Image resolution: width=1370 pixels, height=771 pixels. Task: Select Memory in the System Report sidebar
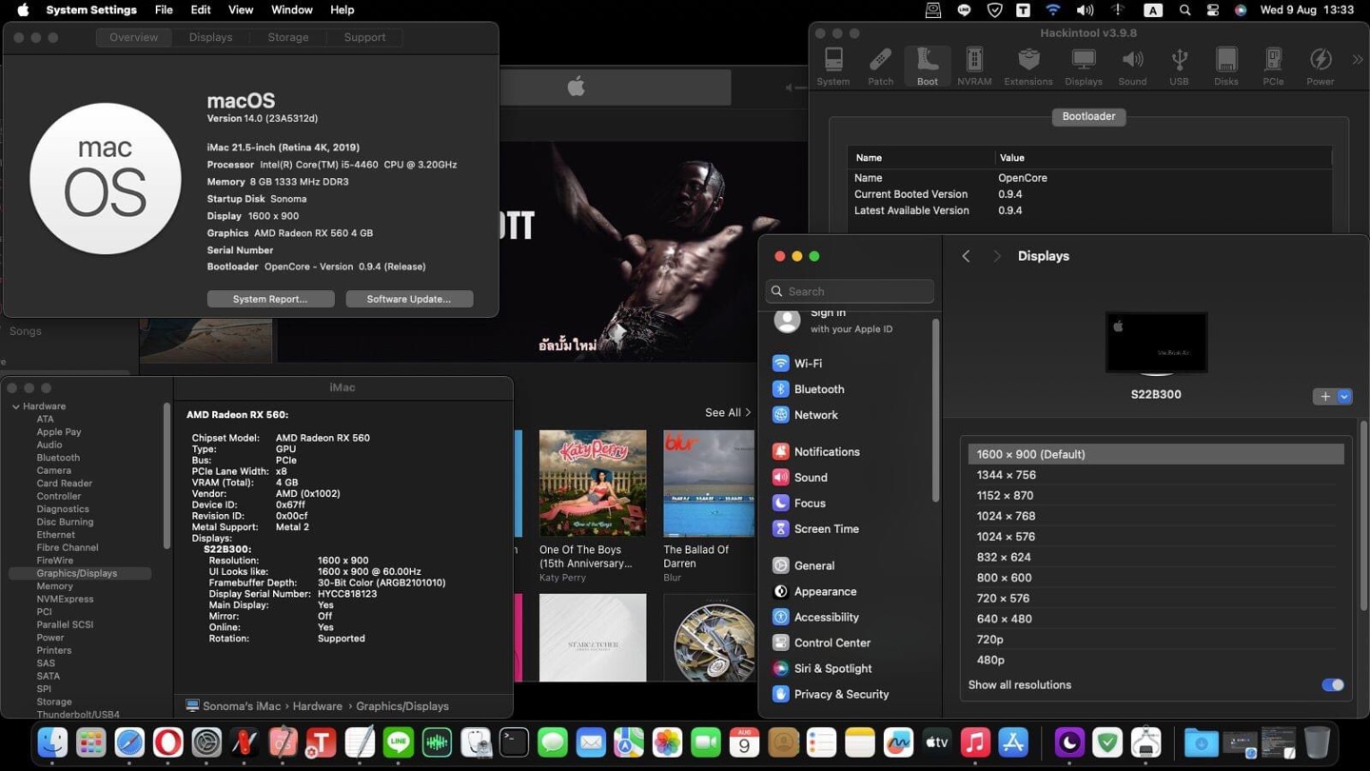pos(54,586)
